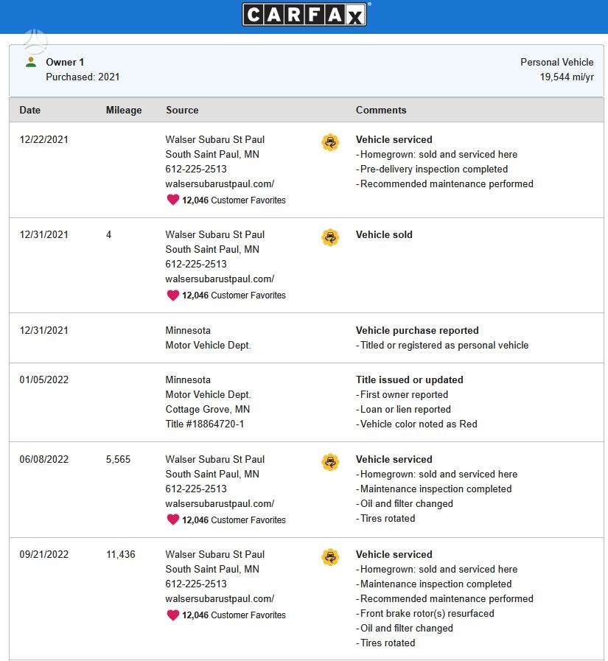
Task: Click the pink heart in the 06/08/2022 row
Action: point(173,520)
